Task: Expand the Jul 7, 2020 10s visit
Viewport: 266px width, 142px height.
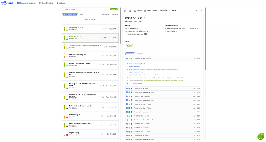Action: click(163, 96)
